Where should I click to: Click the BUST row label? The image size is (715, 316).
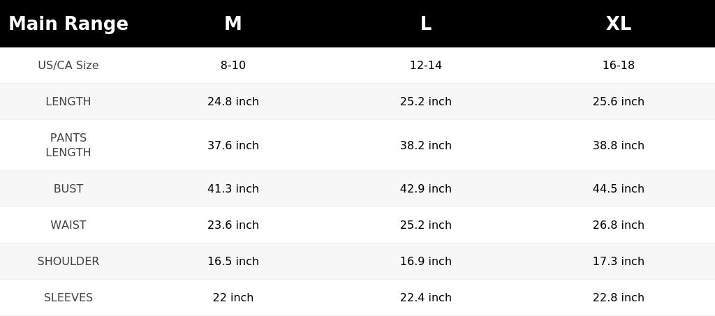coord(68,188)
